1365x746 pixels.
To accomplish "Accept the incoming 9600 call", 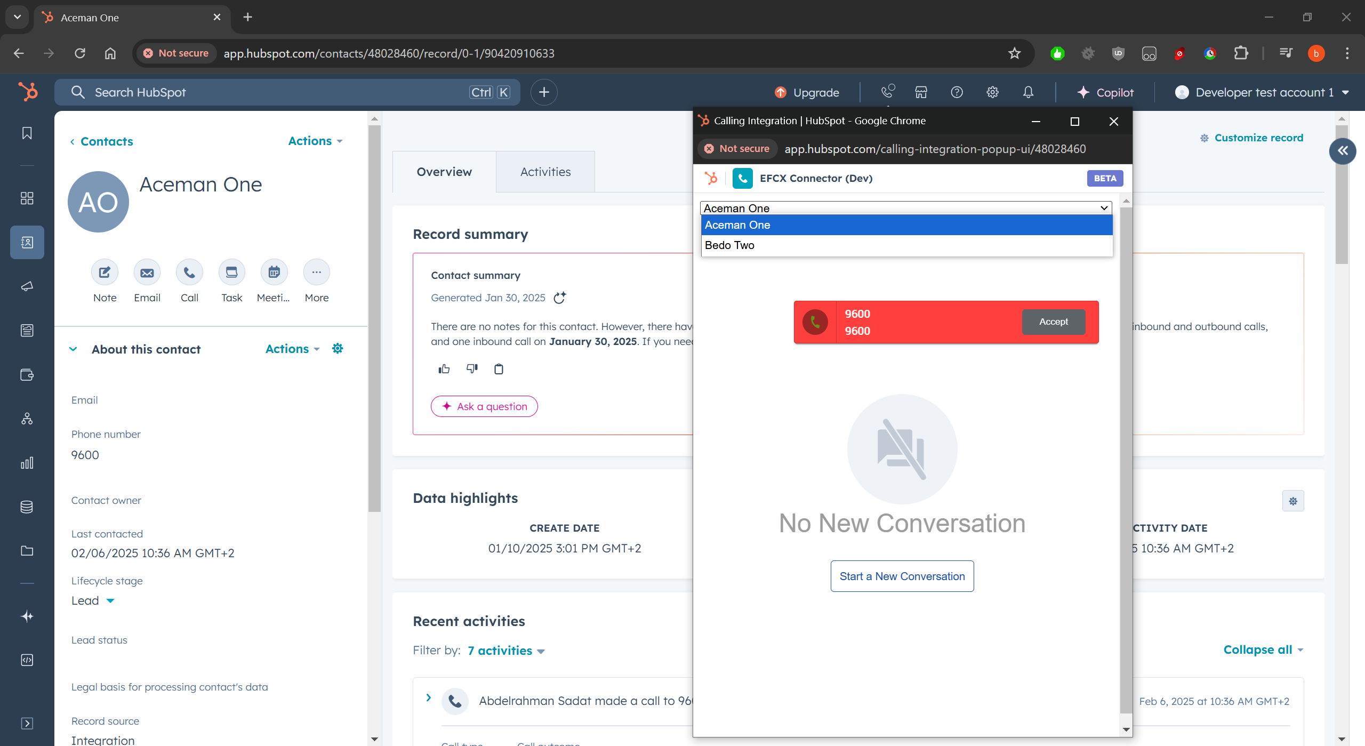I will tap(1053, 322).
